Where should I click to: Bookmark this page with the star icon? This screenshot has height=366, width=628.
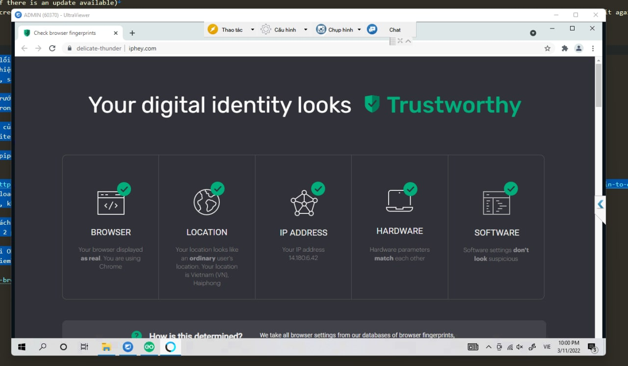click(x=548, y=49)
